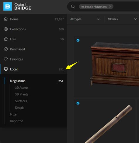Open the Mixer section
The height and width of the screenshot is (143, 139).
[14, 114]
